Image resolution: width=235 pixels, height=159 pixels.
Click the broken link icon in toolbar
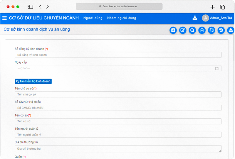(211, 30)
